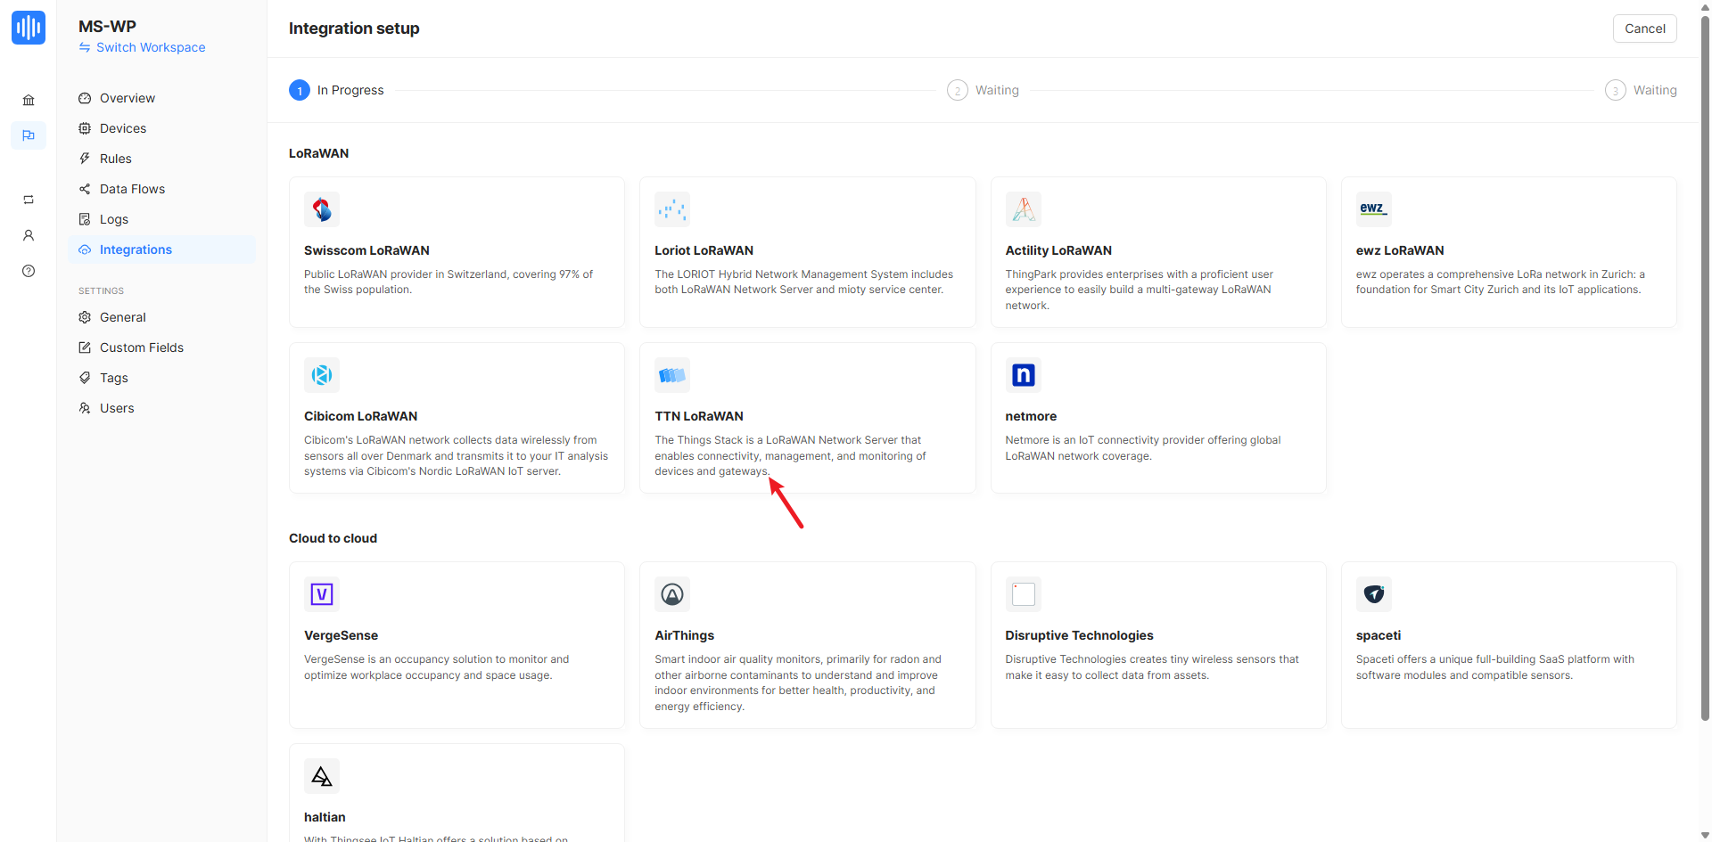Open the Rules section
The image size is (1712, 842).
point(162,159)
